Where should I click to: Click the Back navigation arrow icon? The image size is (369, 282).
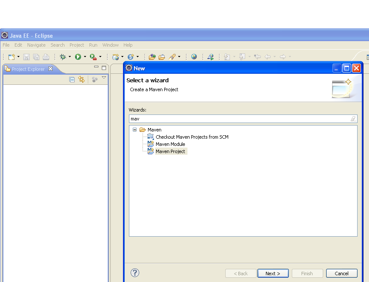click(x=268, y=57)
